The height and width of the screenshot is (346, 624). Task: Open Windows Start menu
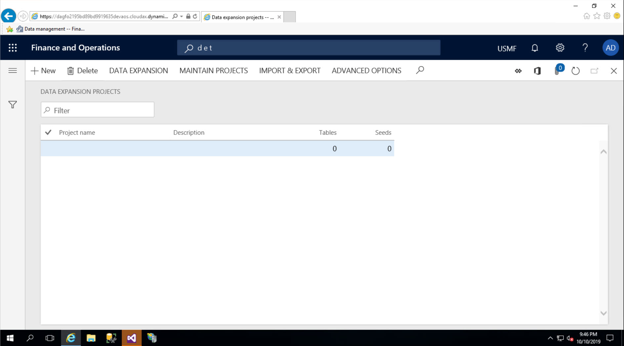tap(10, 338)
